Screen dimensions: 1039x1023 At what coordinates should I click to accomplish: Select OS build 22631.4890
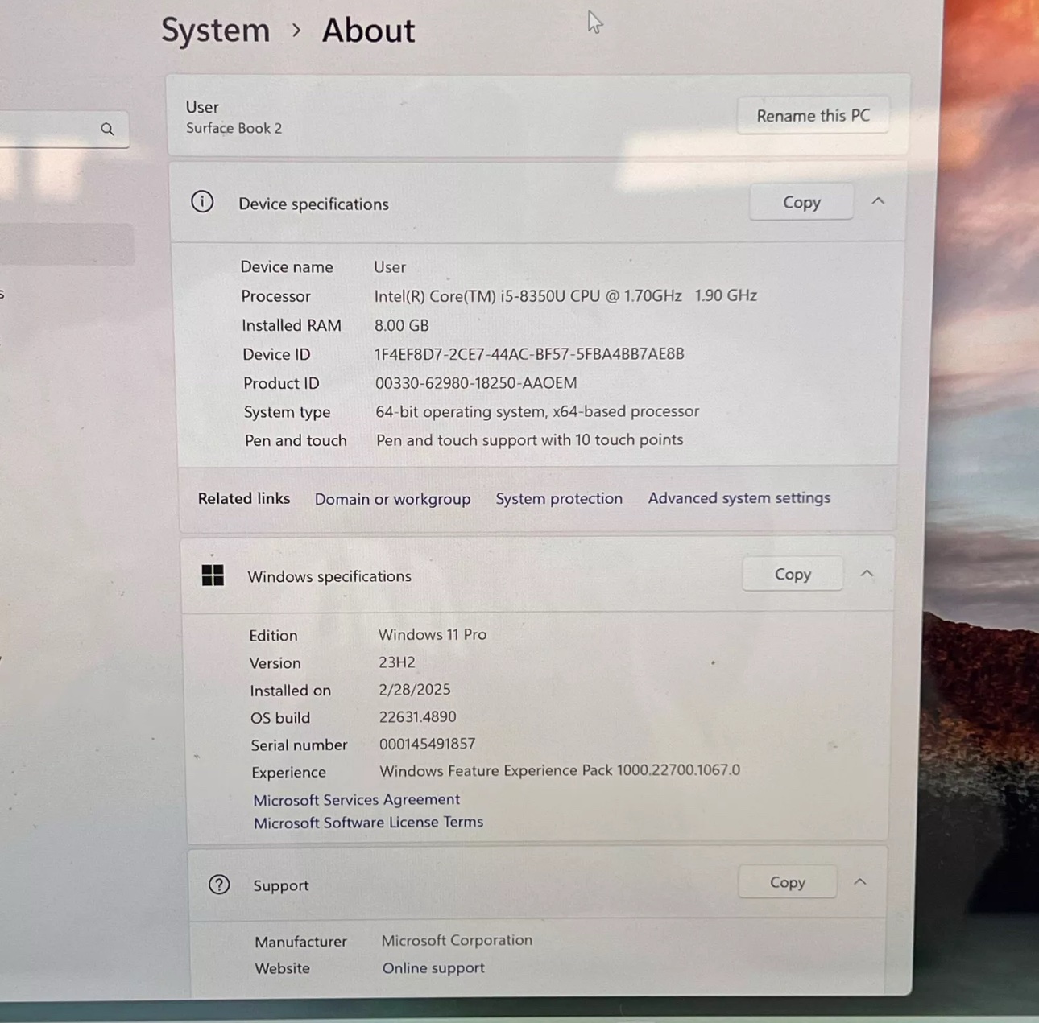pos(417,716)
